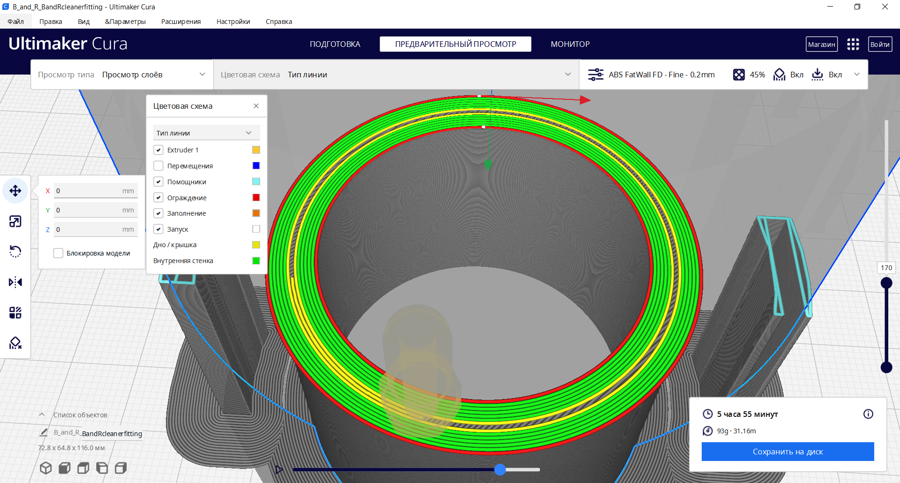Image resolution: width=900 pixels, height=483 pixels.
Task: Select the Move tool icon
Action: (15, 191)
